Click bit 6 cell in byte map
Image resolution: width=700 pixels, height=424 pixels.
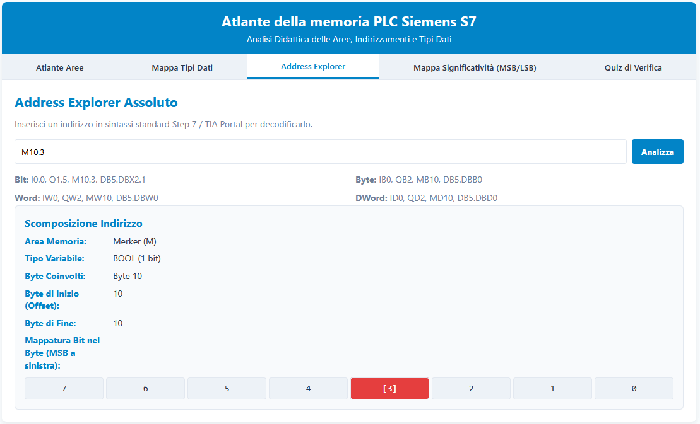click(146, 388)
